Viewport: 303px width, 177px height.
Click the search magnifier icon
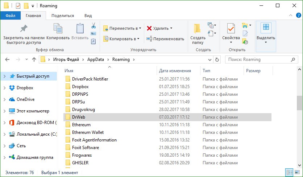click(x=293, y=59)
